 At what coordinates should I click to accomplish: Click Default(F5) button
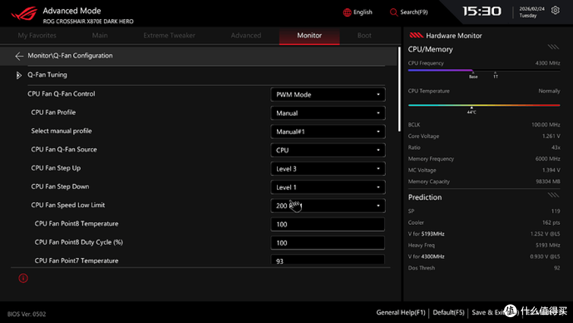448,313
